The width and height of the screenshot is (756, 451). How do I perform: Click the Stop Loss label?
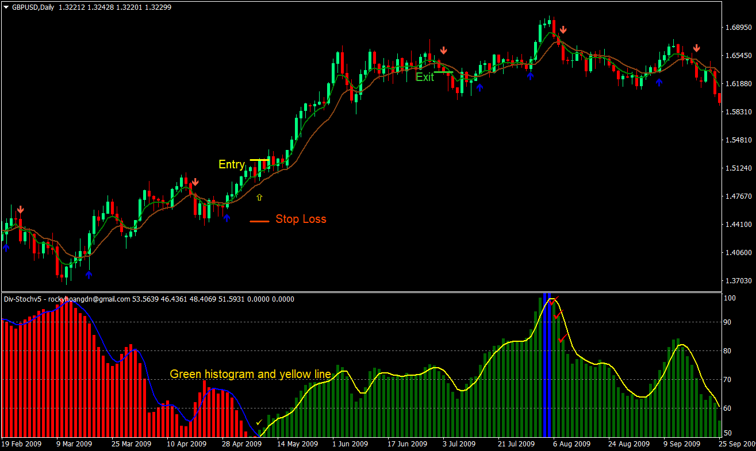301,219
